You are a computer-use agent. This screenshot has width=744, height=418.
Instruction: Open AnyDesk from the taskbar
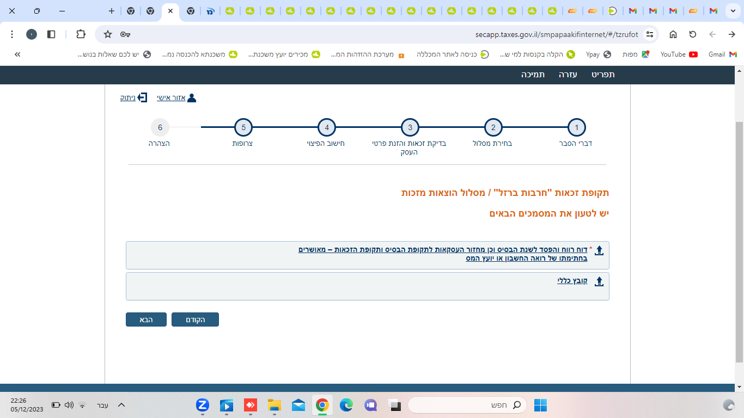click(251, 405)
